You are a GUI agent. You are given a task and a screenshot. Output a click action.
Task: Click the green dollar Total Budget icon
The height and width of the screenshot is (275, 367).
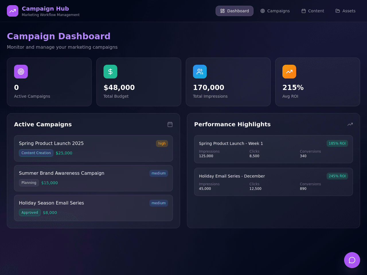(110, 72)
